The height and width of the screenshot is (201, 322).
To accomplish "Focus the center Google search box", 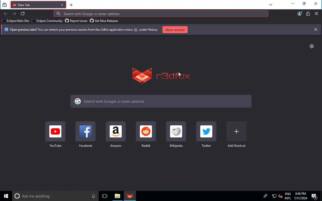I will (161, 101).
